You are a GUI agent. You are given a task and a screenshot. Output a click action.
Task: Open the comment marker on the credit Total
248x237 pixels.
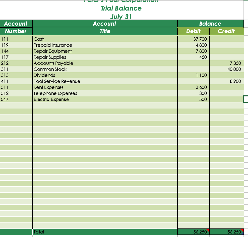point(242,230)
